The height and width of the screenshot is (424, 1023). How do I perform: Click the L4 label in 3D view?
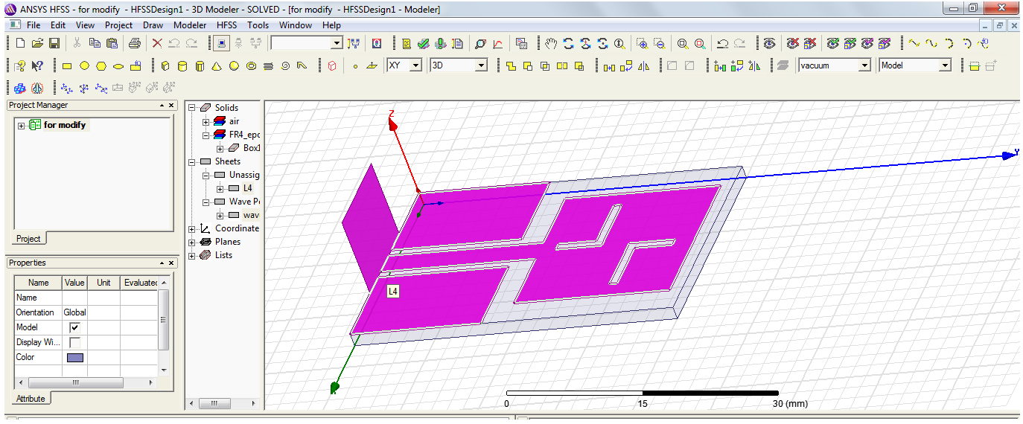pos(393,291)
